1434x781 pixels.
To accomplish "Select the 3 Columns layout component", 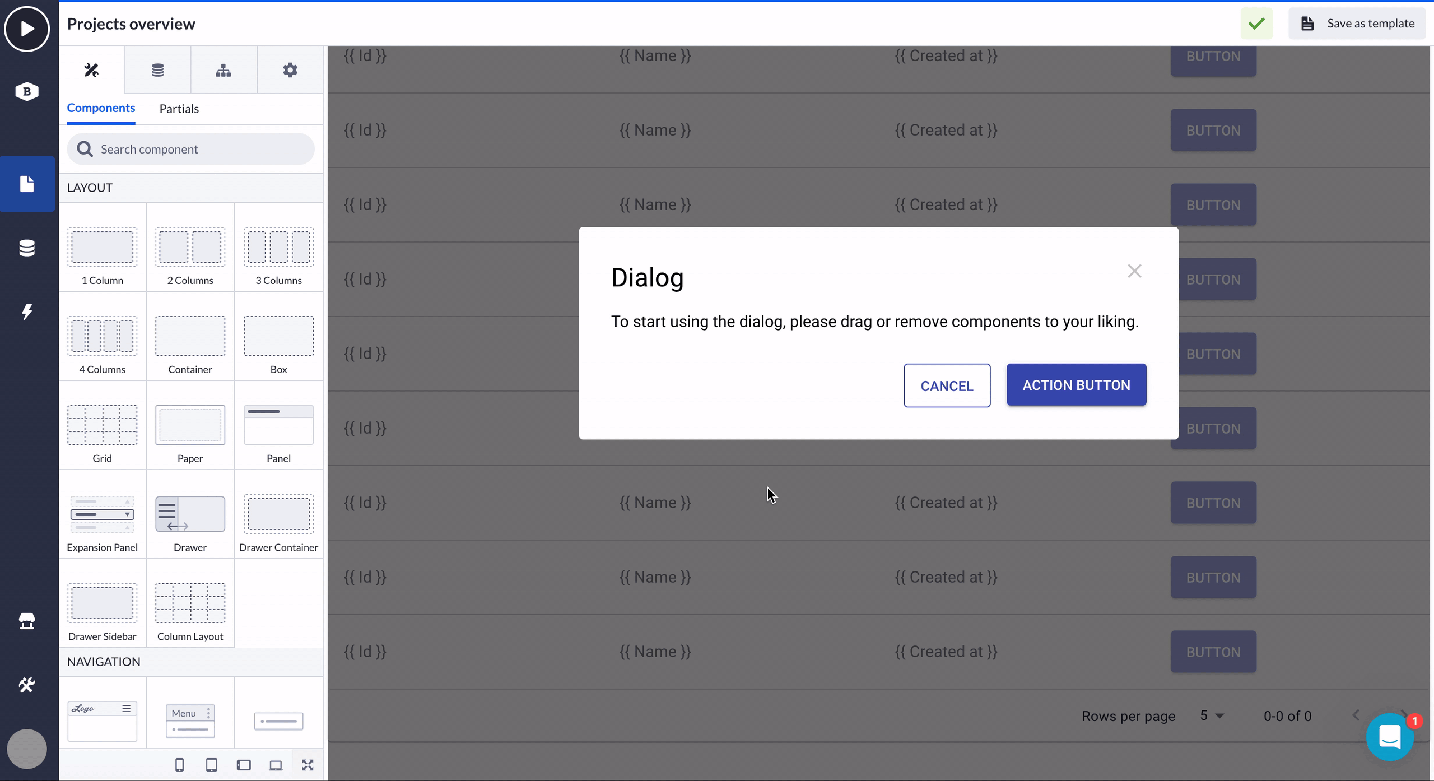I will click(x=278, y=247).
